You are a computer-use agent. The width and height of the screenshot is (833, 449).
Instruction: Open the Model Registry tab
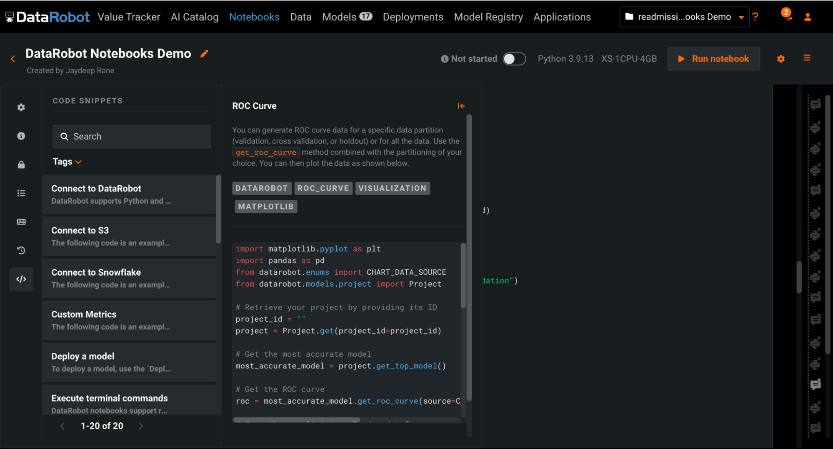[488, 17]
